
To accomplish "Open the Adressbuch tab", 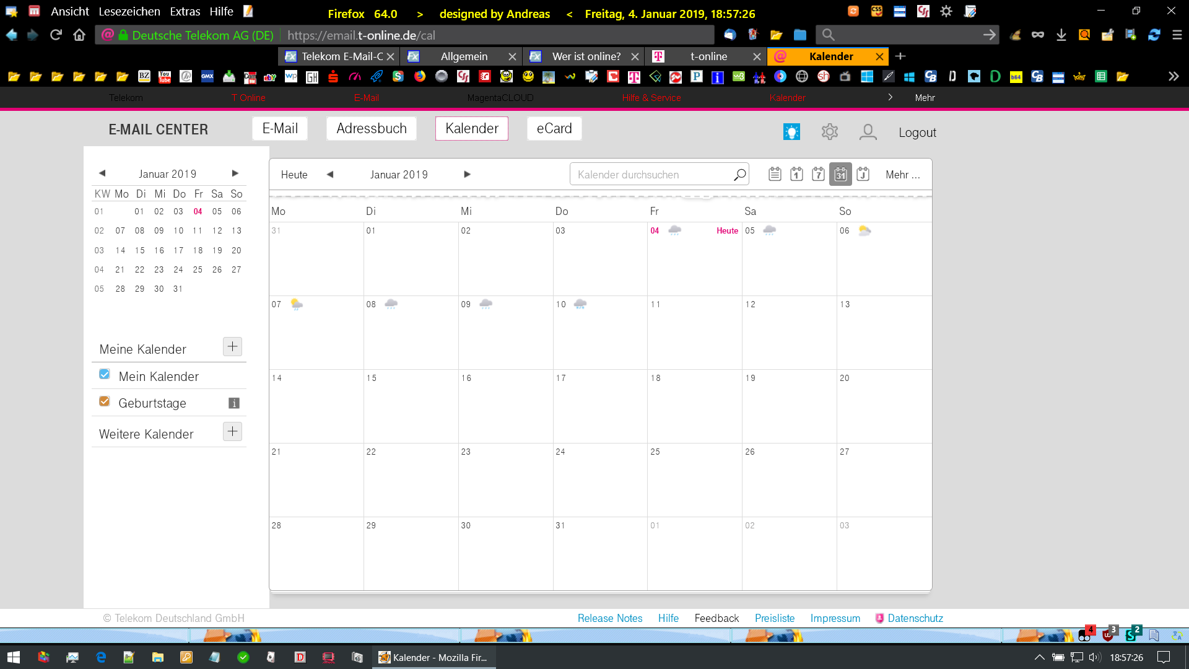I will [x=372, y=128].
